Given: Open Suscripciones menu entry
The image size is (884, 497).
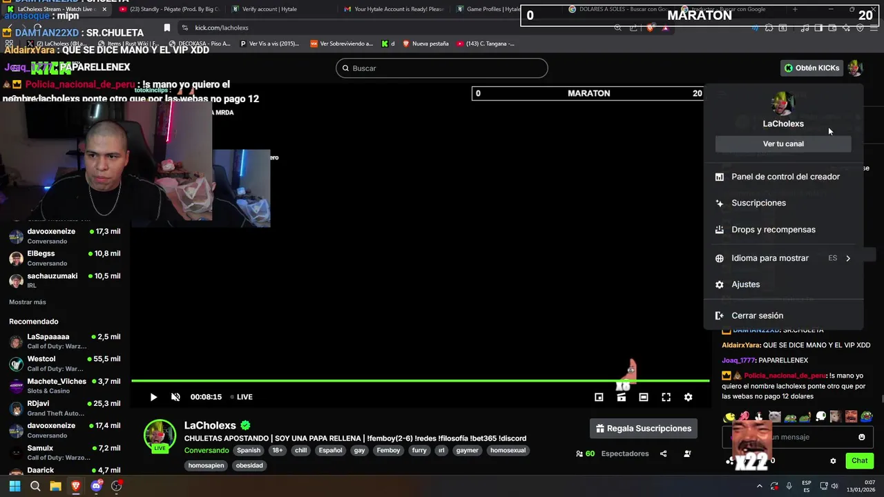Looking at the screenshot, I should (x=783, y=203).
